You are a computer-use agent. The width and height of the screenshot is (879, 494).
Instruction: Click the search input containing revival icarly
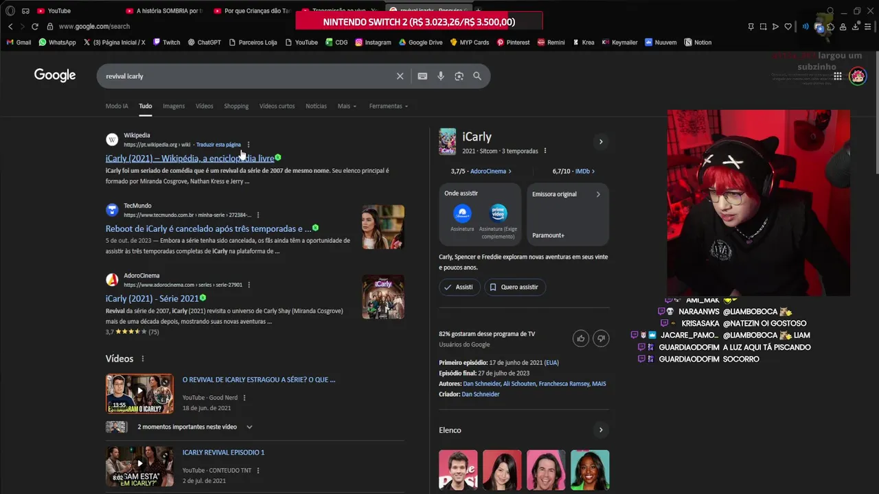pyautogui.click(x=247, y=76)
